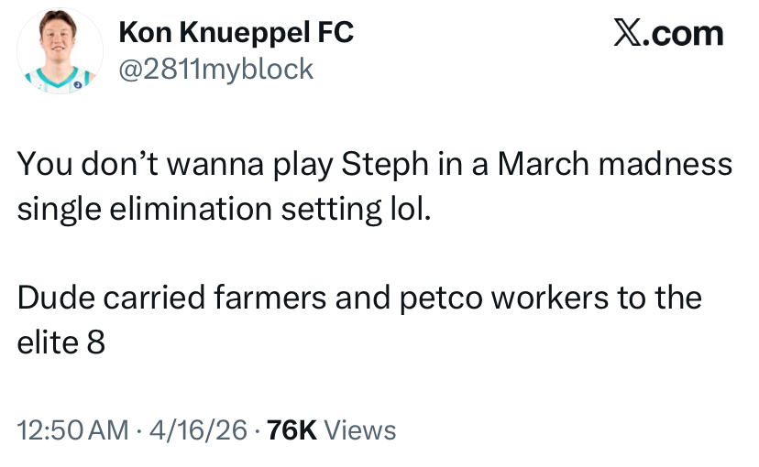Viewport: 759px width, 467px height.
Task: Click the @2811myblock handle
Action: [x=216, y=69]
